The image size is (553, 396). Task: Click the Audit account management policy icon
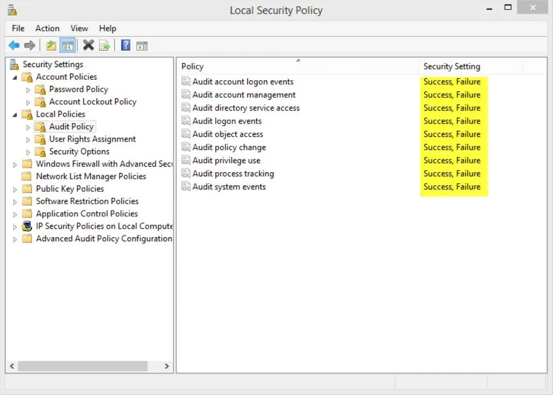tap(186, 94)
